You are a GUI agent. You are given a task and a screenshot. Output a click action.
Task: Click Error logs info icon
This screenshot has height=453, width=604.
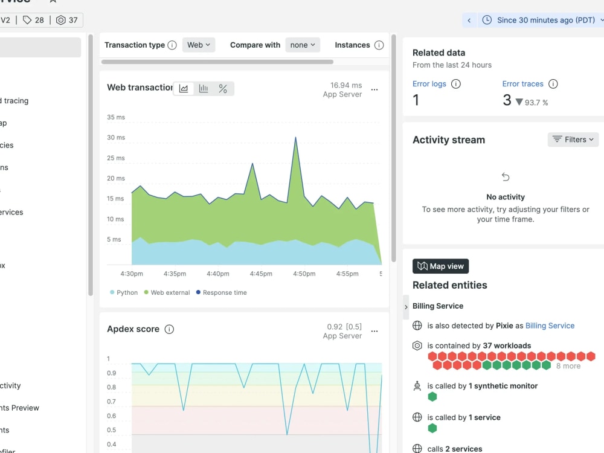click(455, 84)
